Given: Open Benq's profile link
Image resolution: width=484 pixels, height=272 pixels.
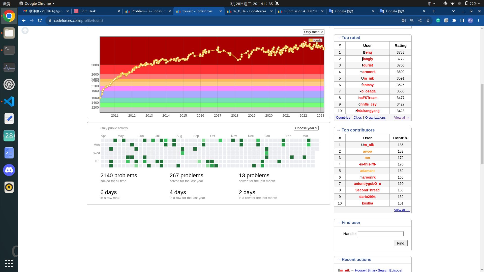Looking at the screenshot, I should click(367, 52).
